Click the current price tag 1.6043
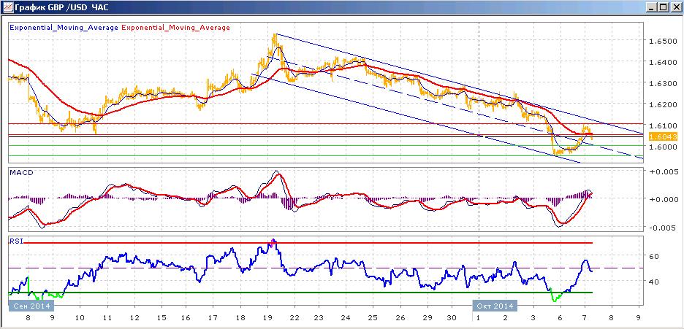Screen dimensions: 684x329 663,136
